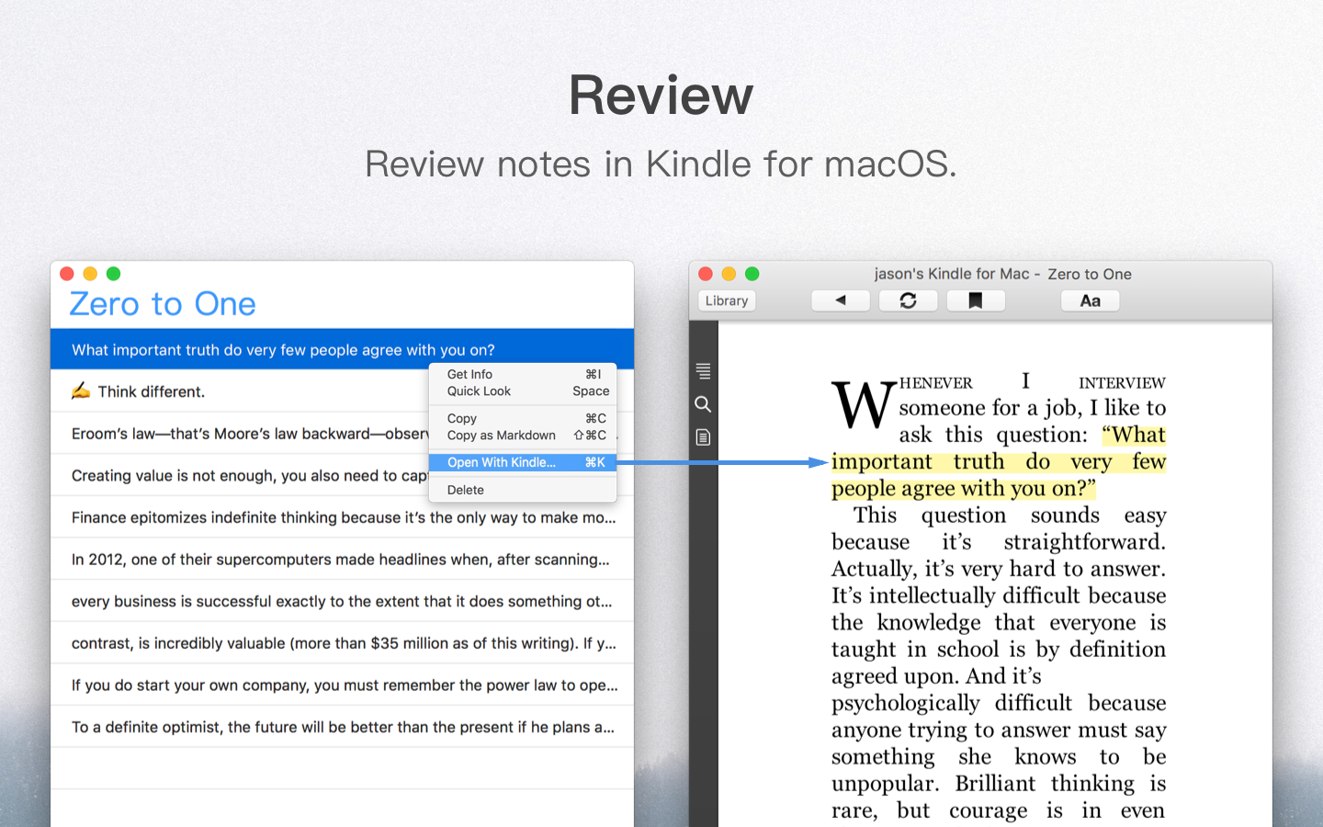Click the back arrow in Kindle toolbar
The height and width of the screenshot is (827, 1323).
coord(840,300)
